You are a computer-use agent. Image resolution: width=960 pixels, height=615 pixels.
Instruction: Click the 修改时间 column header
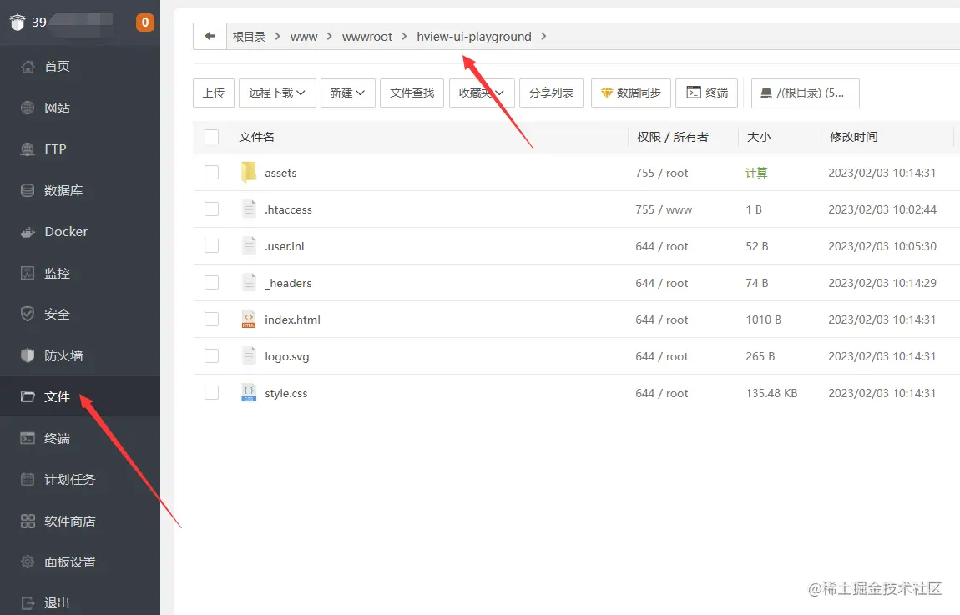pos(853,137)
